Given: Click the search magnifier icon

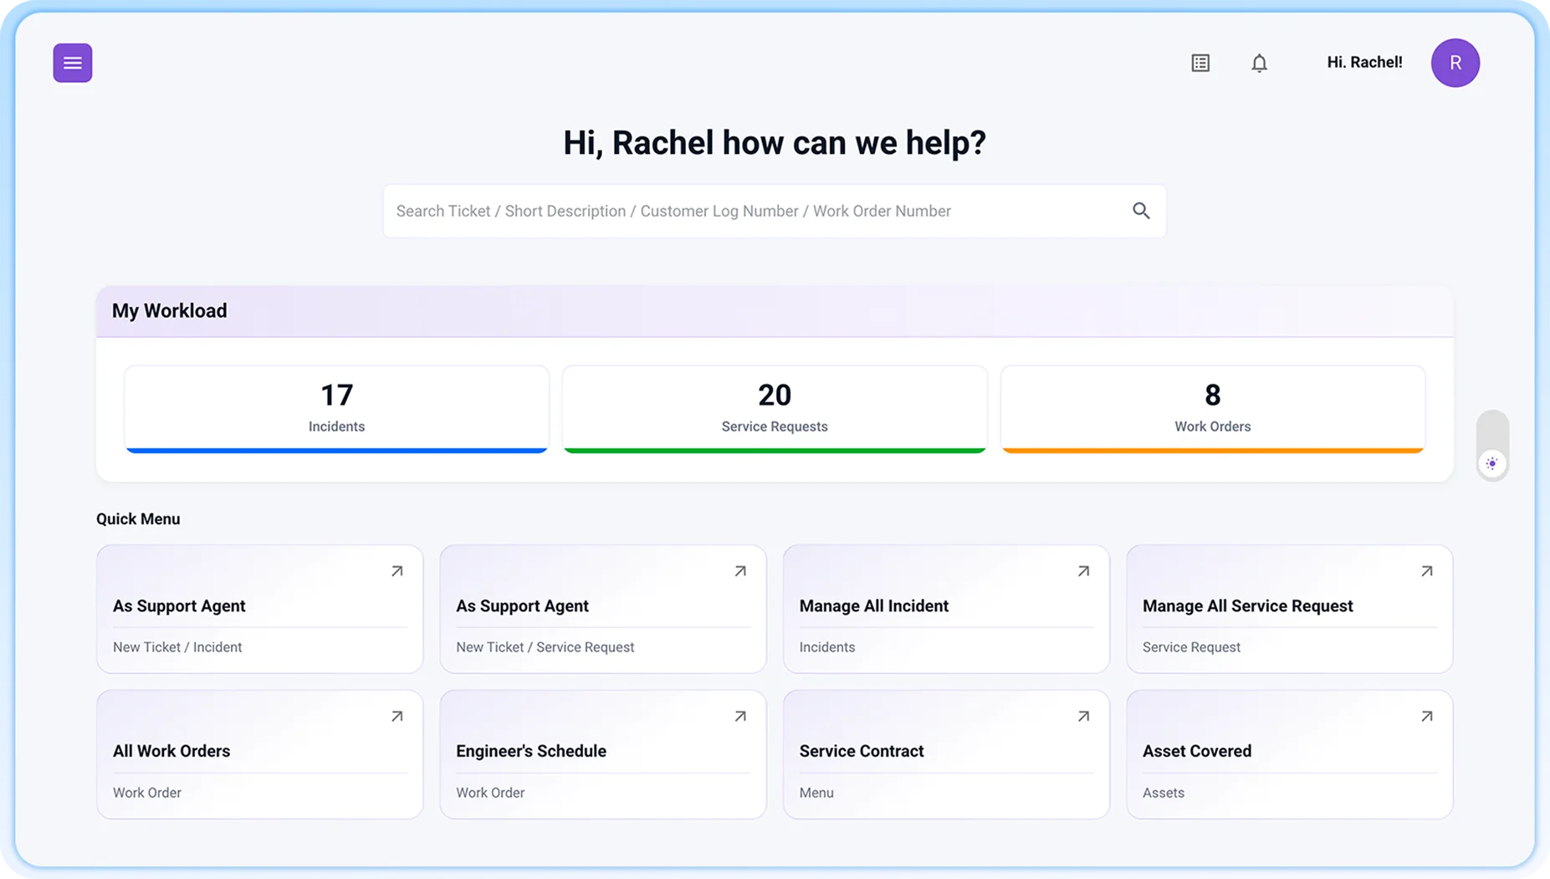Looking at the screenshot, I should 1141,211.
